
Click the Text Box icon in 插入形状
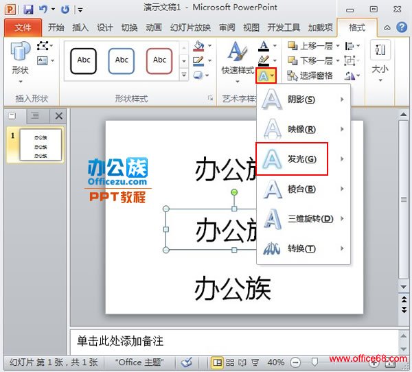42,60
